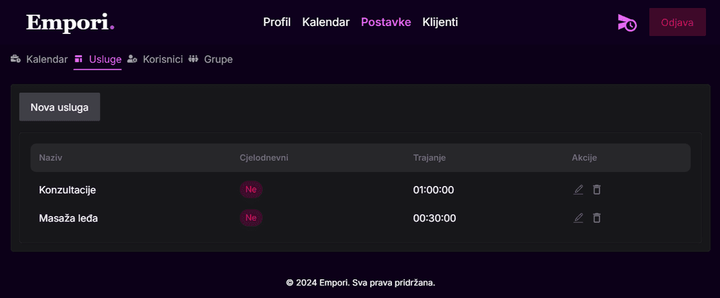Screen dimensions: 720x298
Task: Go to Kalendar in top navigation
Action: pyautogui.click(x=326, y=22)
